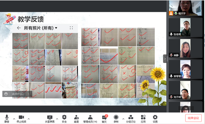Start recording with 录制 icon
The width and height of the screenshot is (205, 124).
point(116,119)
